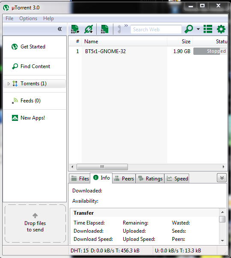Click the upload speed status U: 0.0 kB/s
Viewport: 231px width, 258px height.
click(178, 251)
